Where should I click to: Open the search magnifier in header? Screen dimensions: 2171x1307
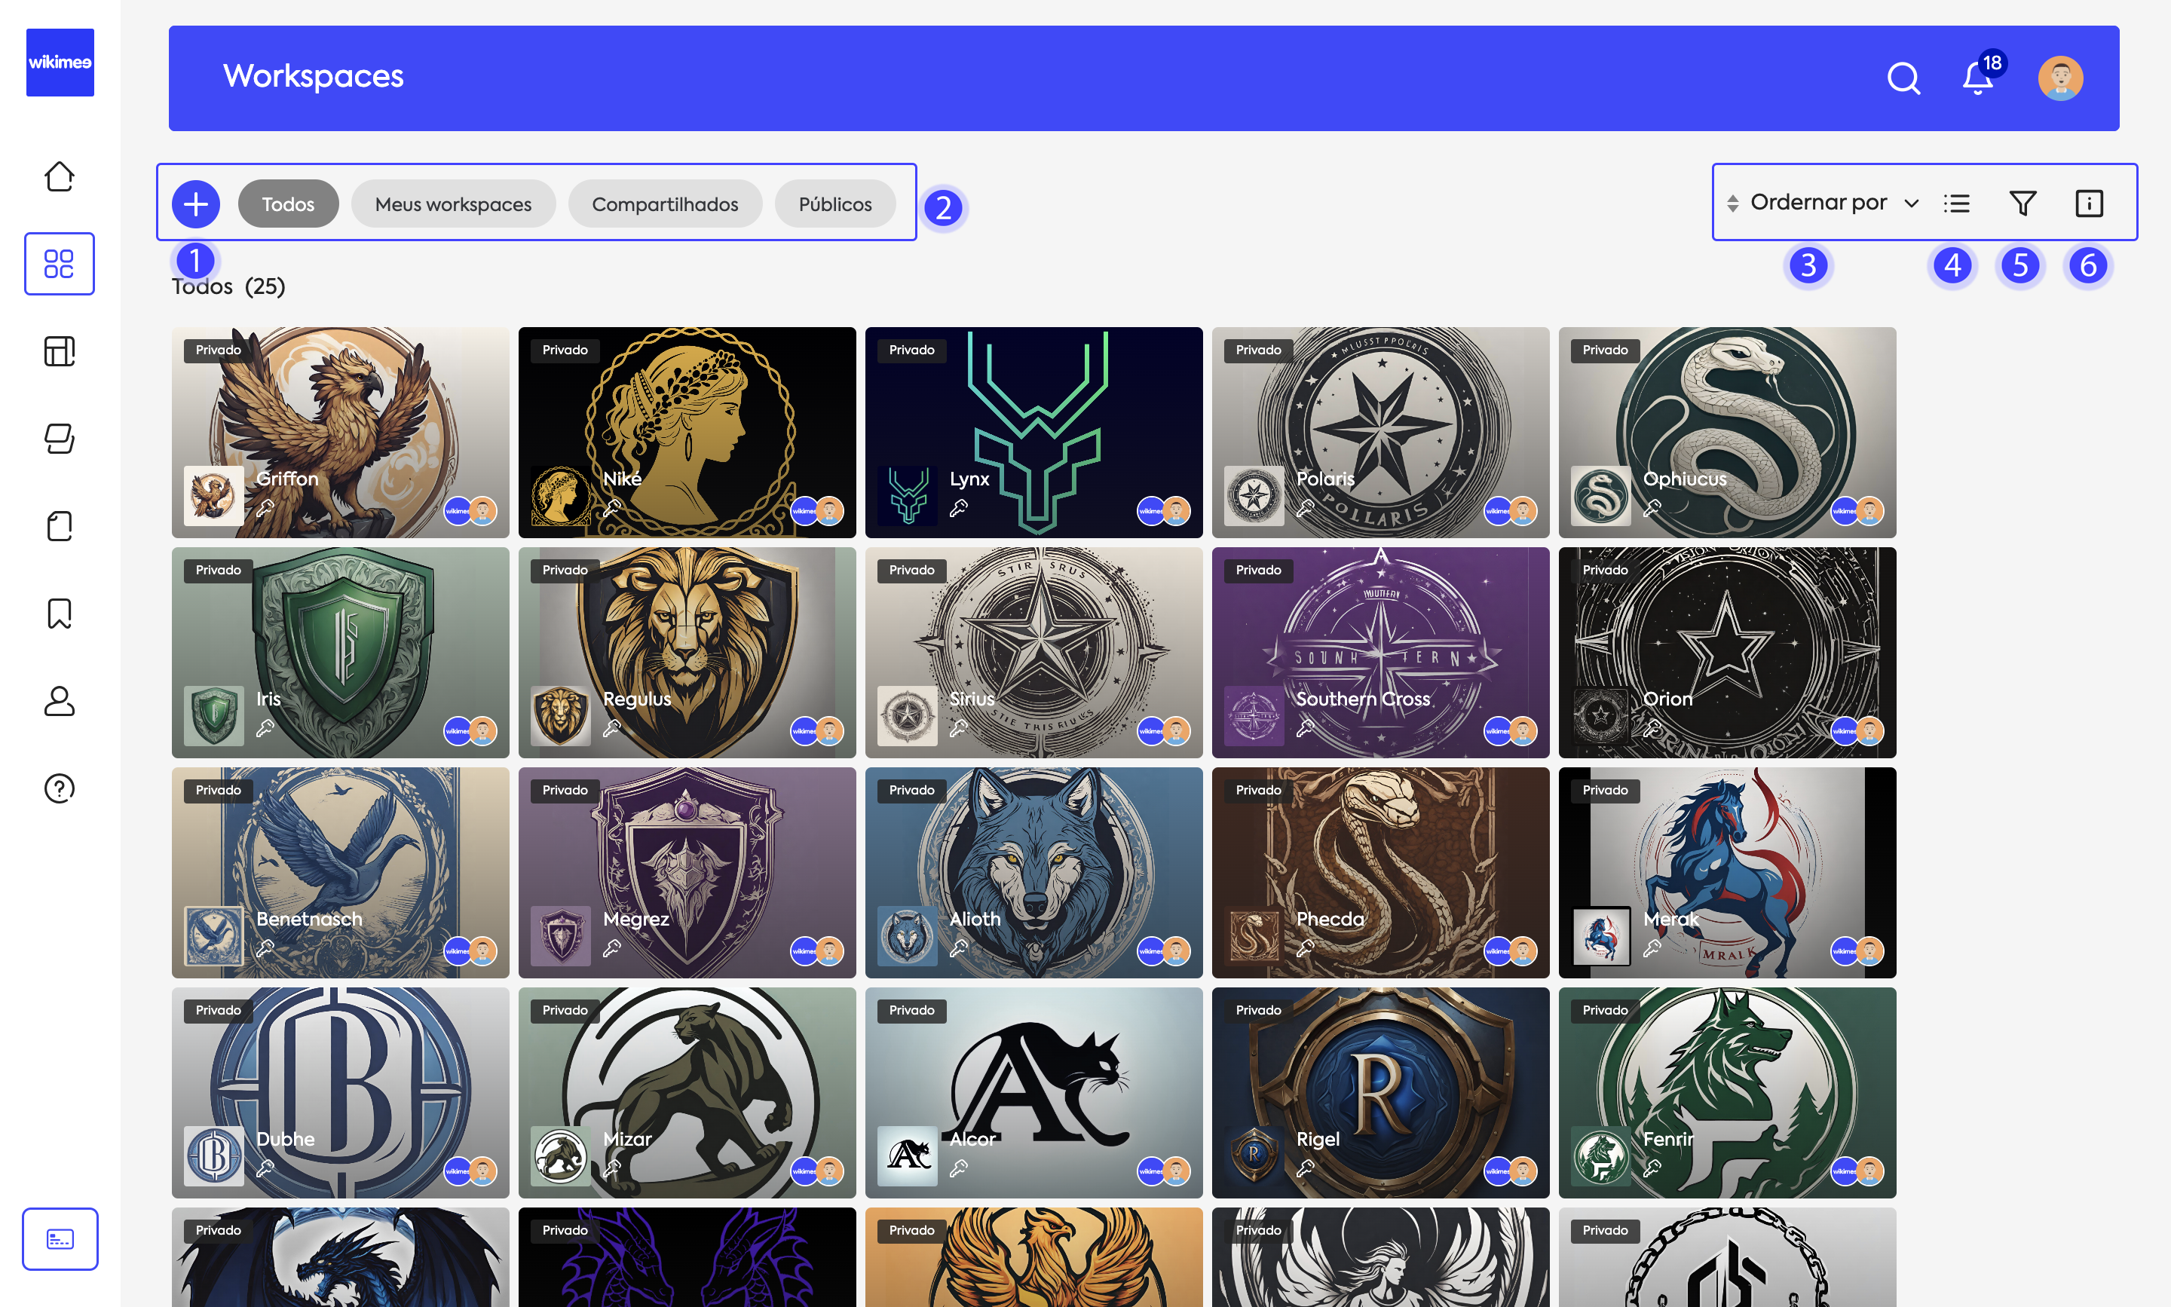(1903, 78)
